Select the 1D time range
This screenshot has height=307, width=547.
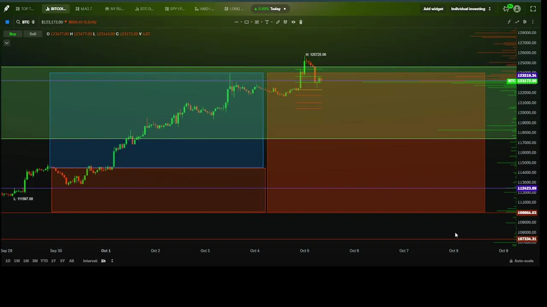click(x=8, y=261)
